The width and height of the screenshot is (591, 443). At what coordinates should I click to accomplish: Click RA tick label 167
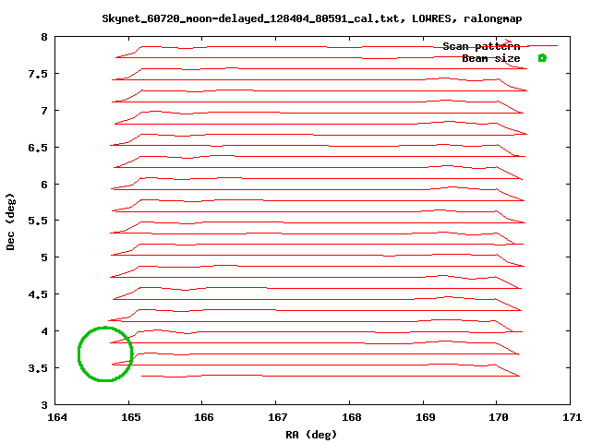click(278, 417)
